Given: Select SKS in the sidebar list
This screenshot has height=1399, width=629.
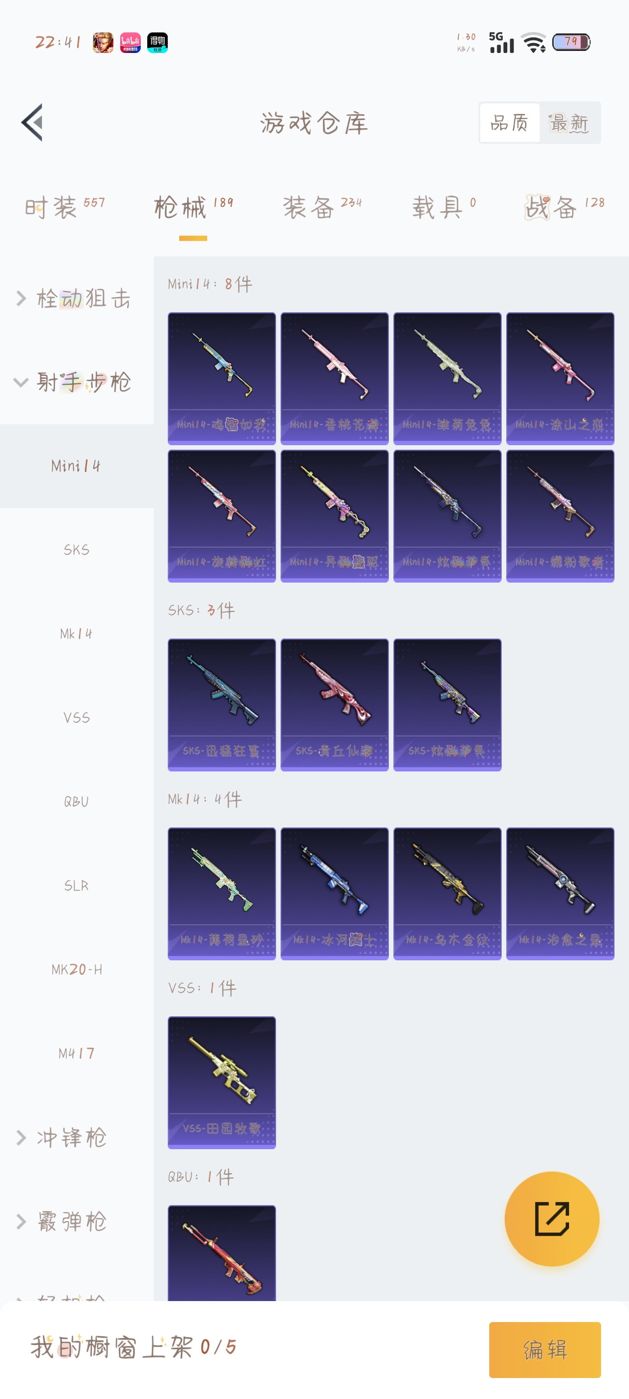Looking at the screenshot, I should point(76,550).
